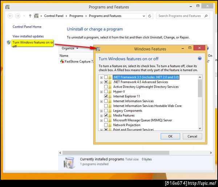The image size is (218, 187).
Task: Check Internet Information Services checkbox
Action: pyautogui.click(x=106, y=101)
